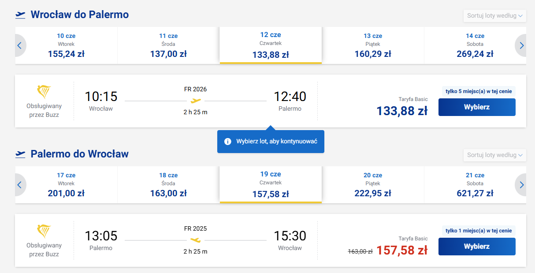This screenshot has width=535, height=273.
Task: Select 17 cze Wtorek return date
Action: coord(66,185)
